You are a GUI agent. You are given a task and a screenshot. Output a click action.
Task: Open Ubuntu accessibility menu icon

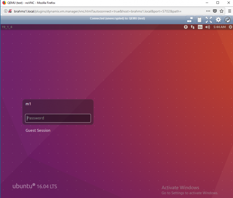coord(186,27)
